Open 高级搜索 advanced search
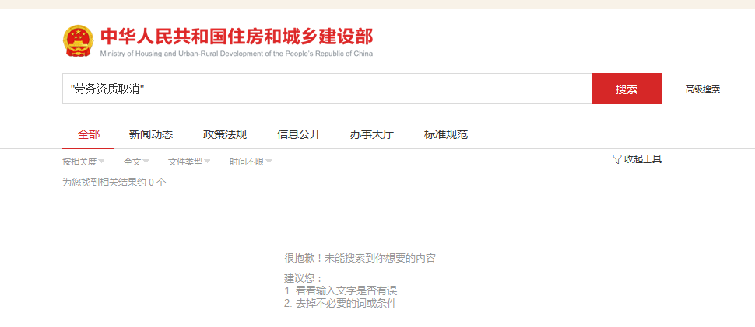 pos(703,89)
